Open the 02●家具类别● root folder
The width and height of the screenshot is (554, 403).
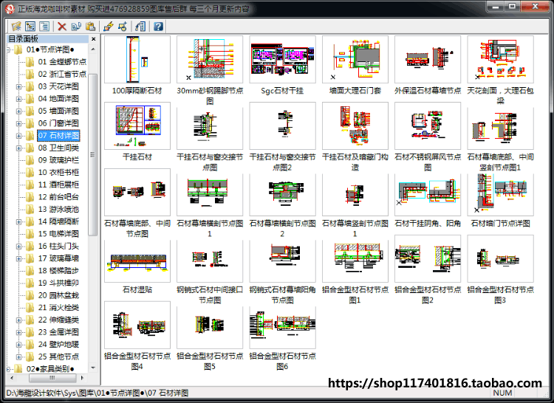49,369
